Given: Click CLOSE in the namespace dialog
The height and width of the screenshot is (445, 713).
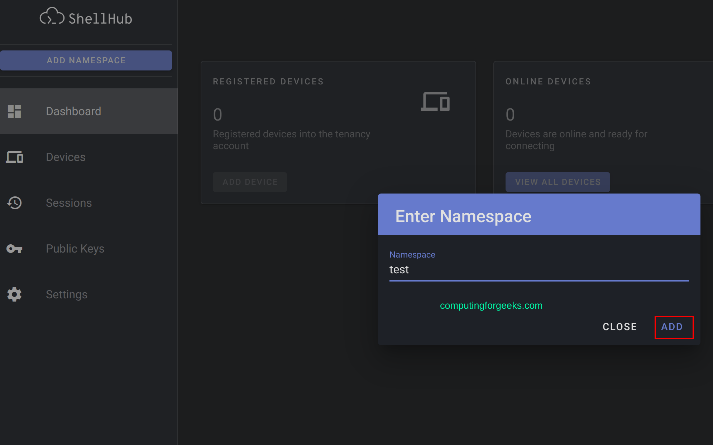Looking at the screenshot, I should point(619,327).
